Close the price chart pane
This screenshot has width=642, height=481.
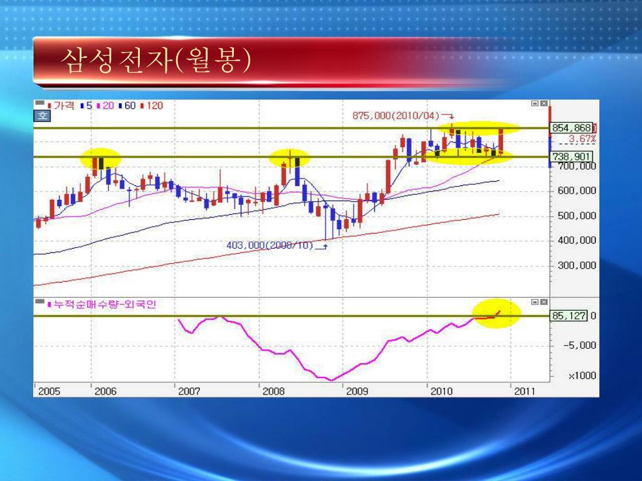tap(544, 103)
